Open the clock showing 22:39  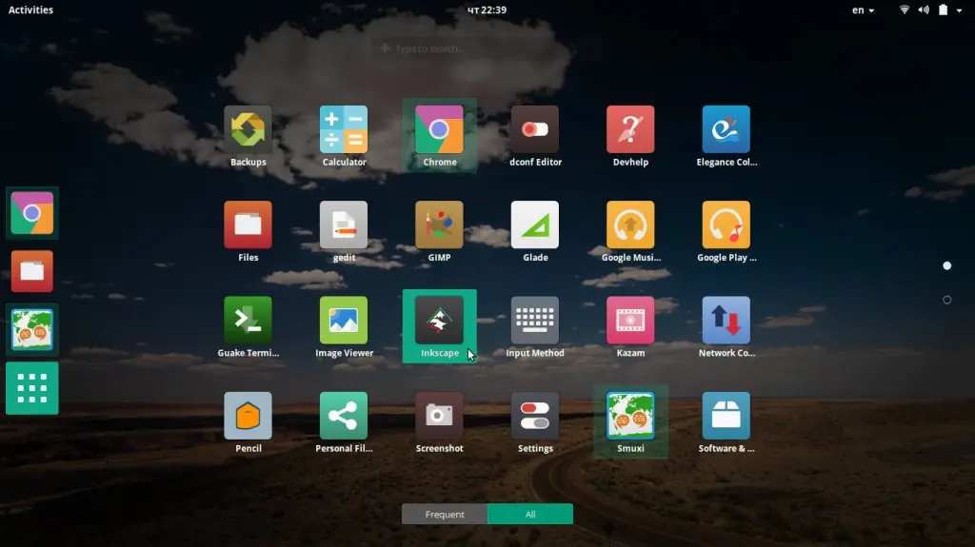(x=487, y=10)
